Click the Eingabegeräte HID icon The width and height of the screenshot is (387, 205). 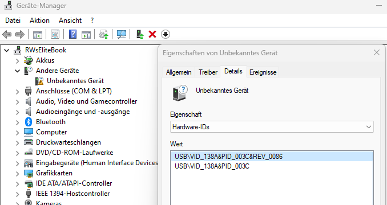pos(29,163)
